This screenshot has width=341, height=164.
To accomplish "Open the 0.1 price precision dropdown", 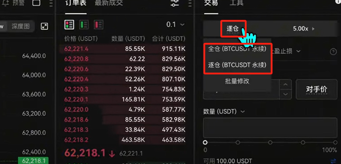I will click(x=175, y=25).
